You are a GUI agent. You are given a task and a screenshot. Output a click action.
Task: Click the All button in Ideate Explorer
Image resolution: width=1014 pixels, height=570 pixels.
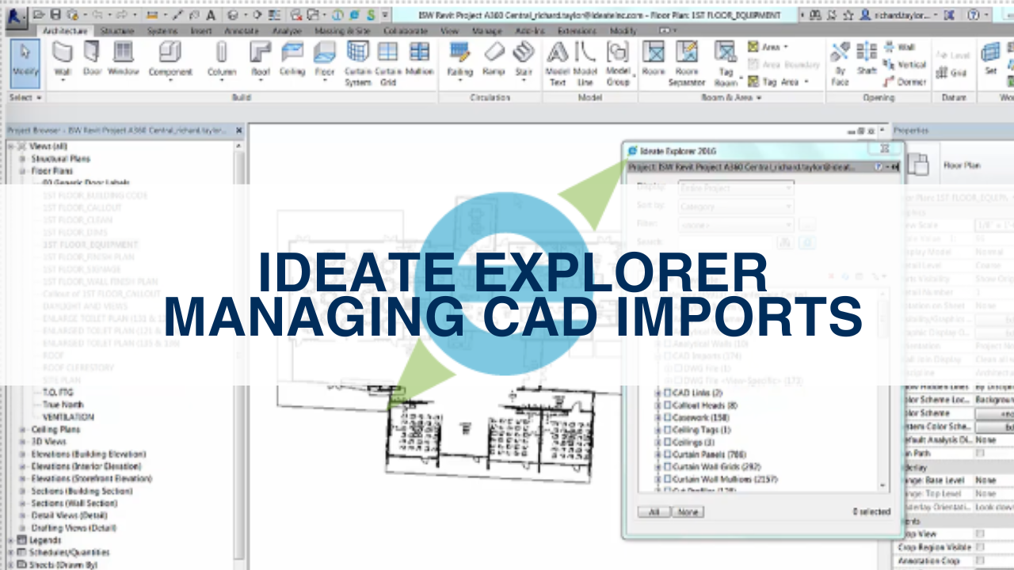coord(654,512)
